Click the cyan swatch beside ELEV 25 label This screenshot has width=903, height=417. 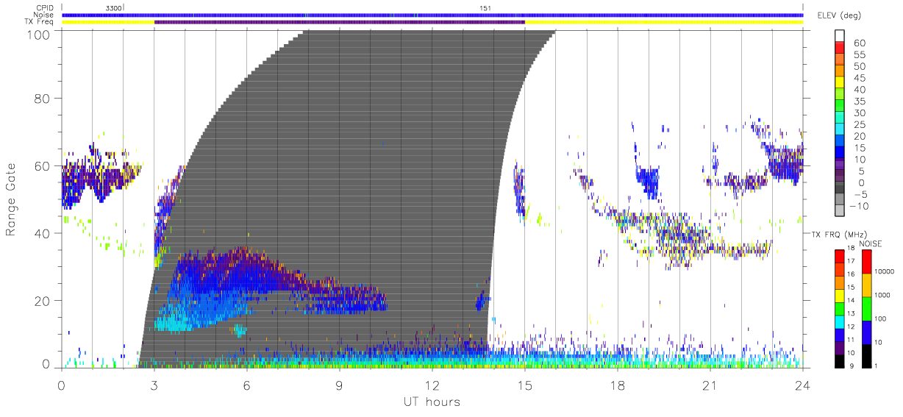point(840,129)
